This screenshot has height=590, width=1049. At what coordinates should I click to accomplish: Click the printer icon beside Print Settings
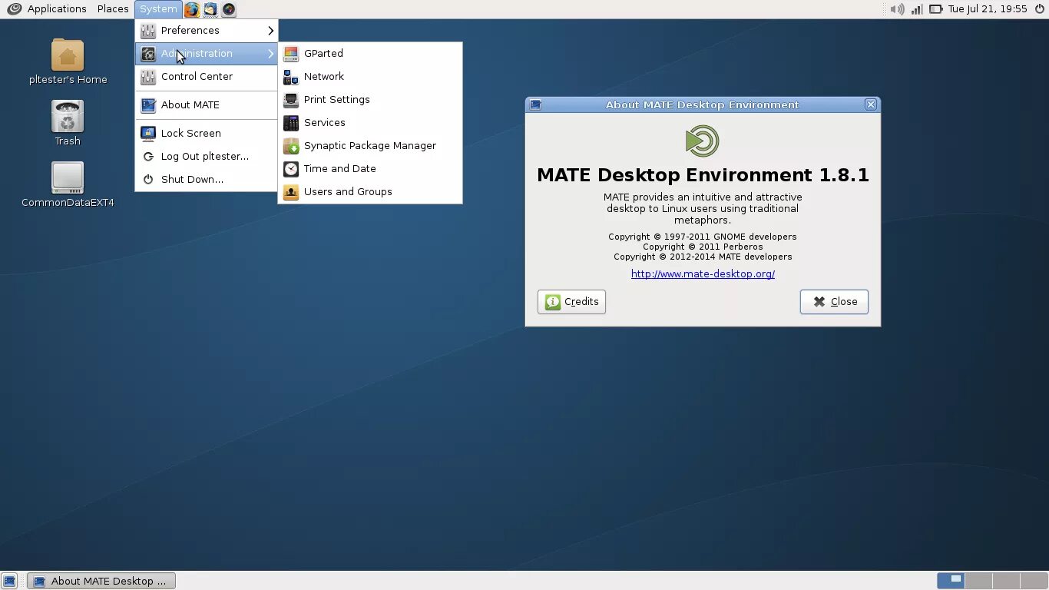[x=291, y=100]
